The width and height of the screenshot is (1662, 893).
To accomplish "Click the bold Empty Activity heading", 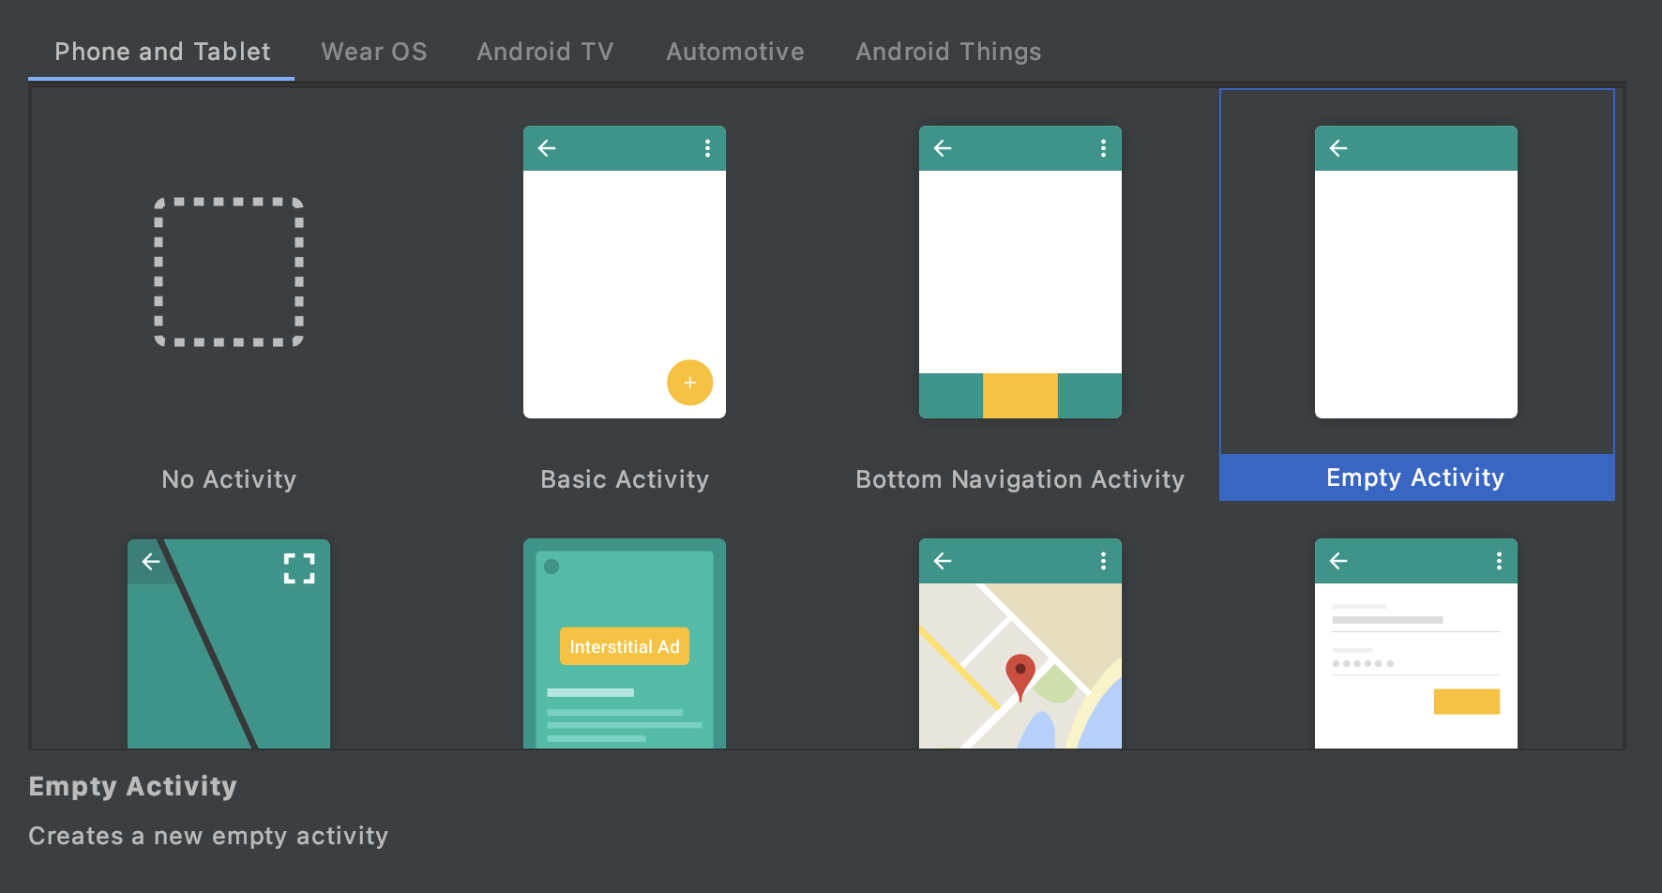I will tap(133, 786).
